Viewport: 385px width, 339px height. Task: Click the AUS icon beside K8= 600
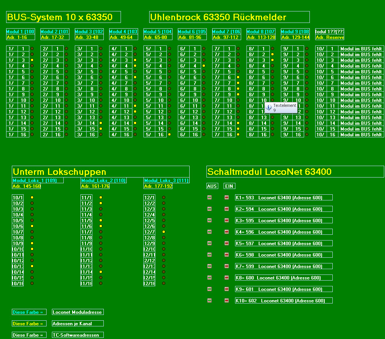point(209,278)
